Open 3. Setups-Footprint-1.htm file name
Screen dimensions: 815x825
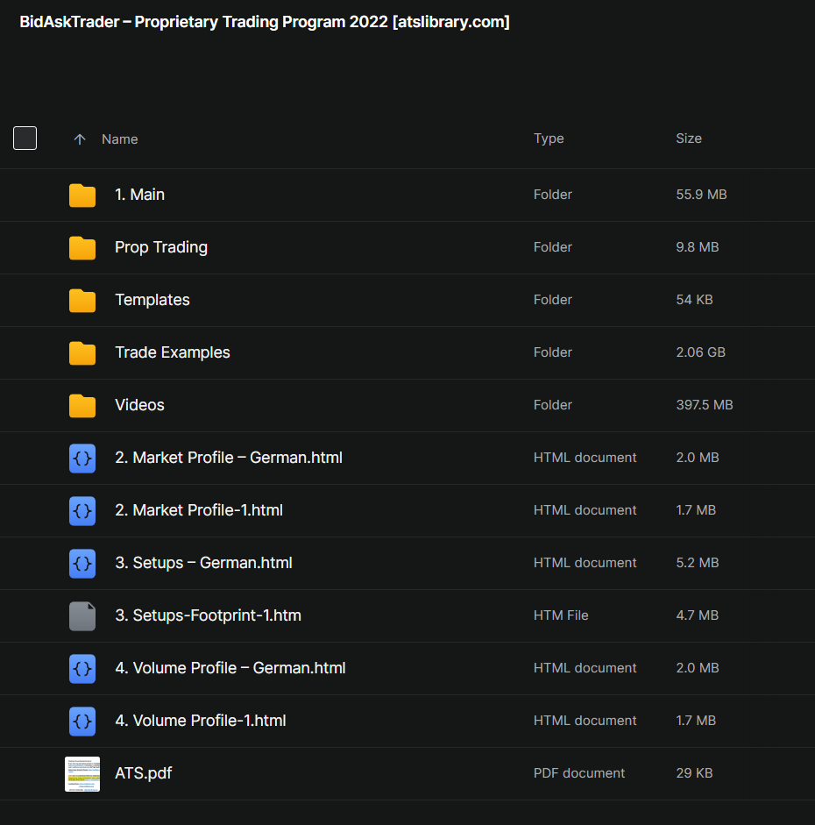pyautogui.click(x=208, y=615)
